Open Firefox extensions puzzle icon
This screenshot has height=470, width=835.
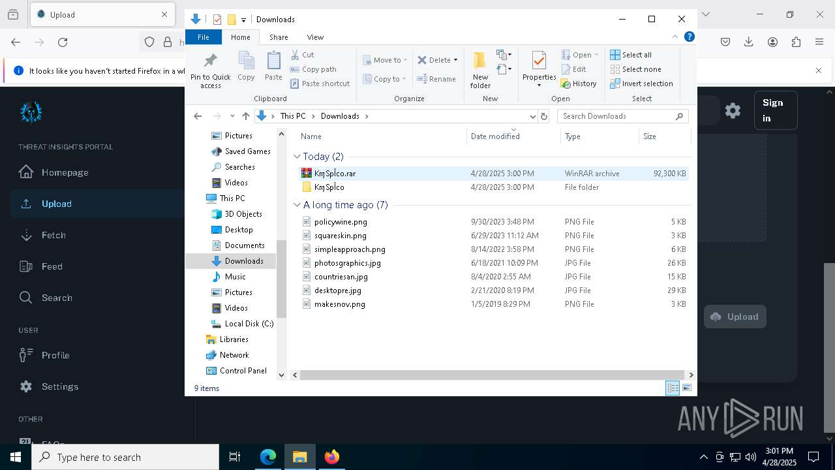tap(796, 42)
